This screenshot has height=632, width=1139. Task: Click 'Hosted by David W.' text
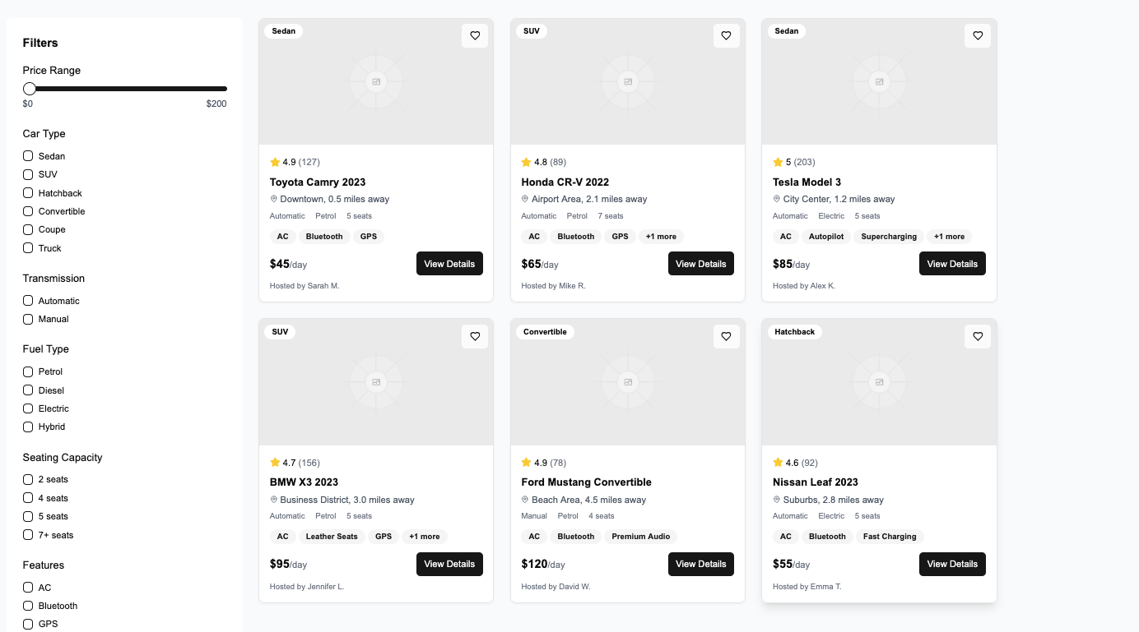[x=556, y=587]
